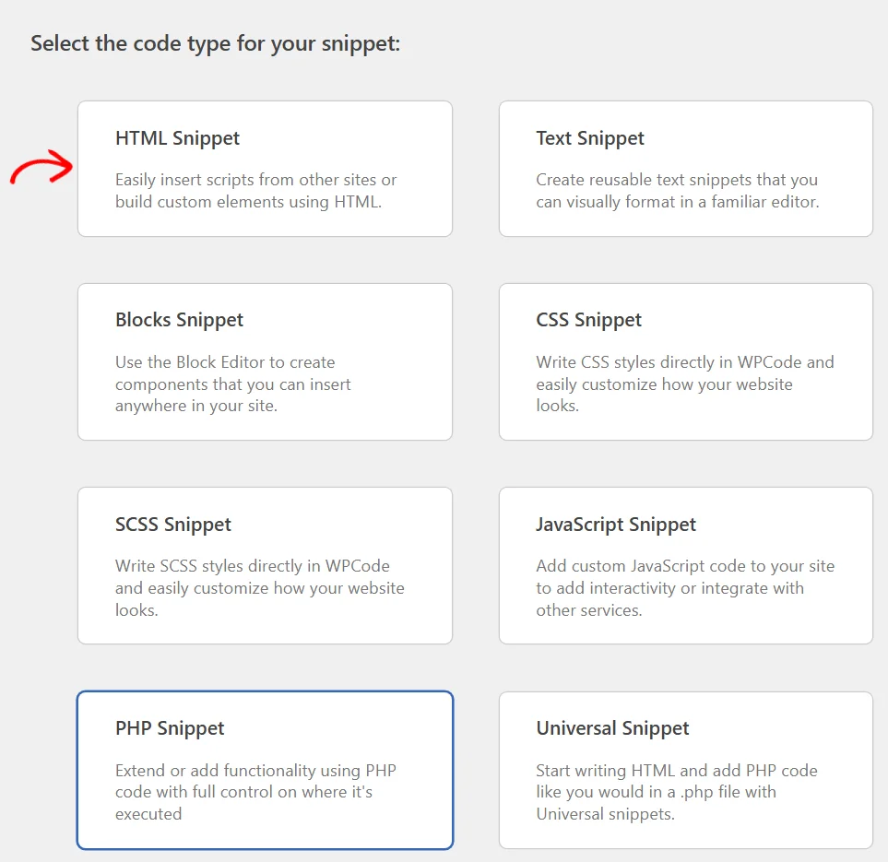Click description 'Write SCSS styles directly in WPCode'
Viewport: 888px width, 862px height.
point(253,566)
